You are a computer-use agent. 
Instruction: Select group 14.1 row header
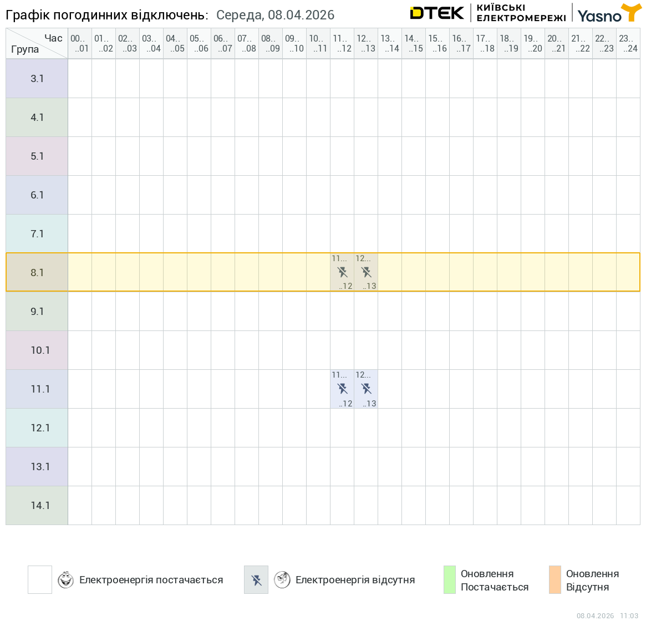[x=37, y=505]
